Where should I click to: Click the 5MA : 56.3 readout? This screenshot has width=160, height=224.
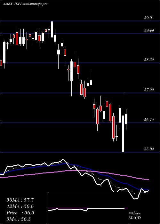click(x=19, y=219)
